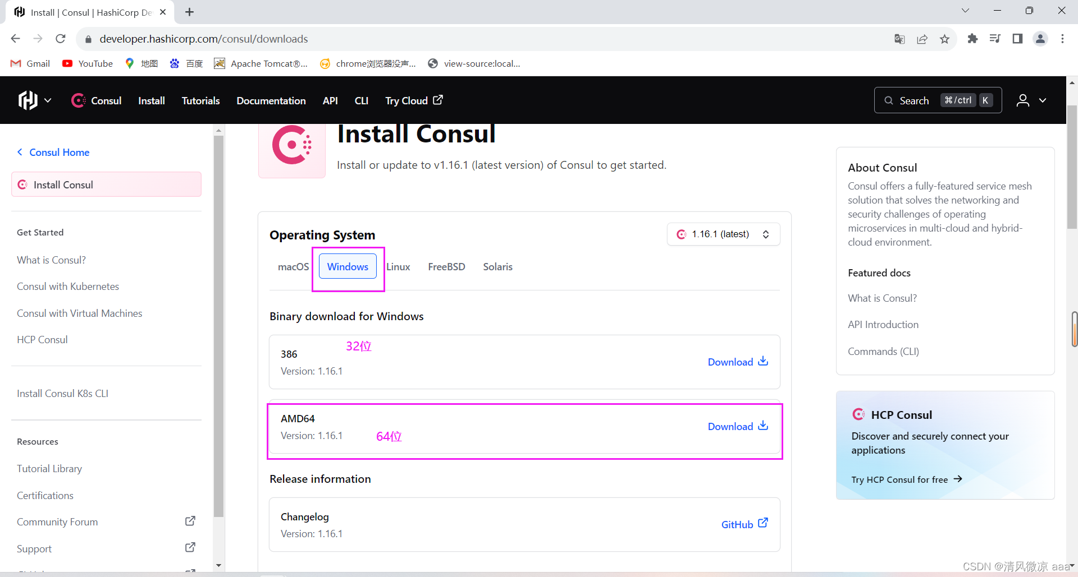Select the Windows tab

point(348,267)
